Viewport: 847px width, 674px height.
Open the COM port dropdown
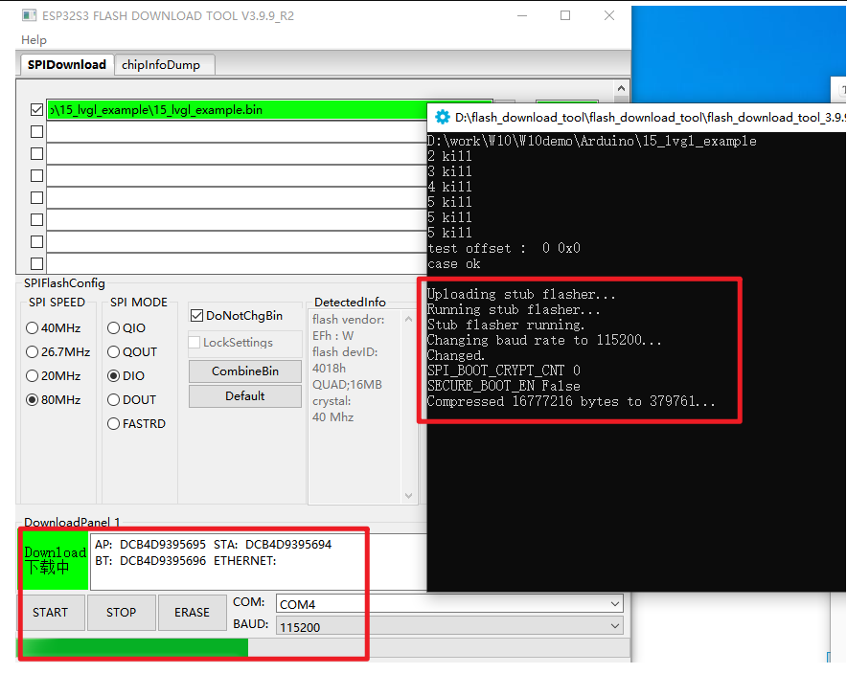(x=613, y=604)
